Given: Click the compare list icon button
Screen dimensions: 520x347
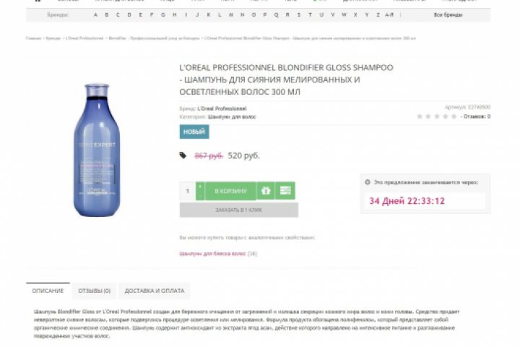Looking at the screenshot, I should [285, 191].
